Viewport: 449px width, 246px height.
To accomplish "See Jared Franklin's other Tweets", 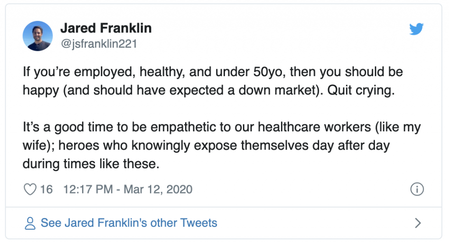I will coord(129,223).
